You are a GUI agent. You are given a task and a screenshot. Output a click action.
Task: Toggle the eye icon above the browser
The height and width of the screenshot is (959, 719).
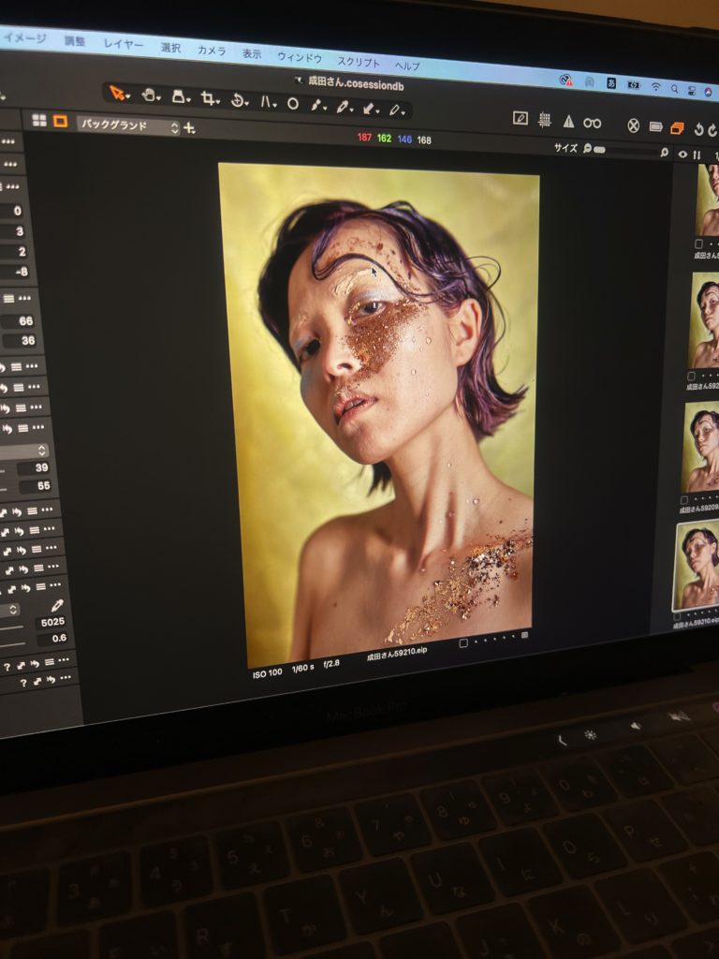(x=682, y=154)
